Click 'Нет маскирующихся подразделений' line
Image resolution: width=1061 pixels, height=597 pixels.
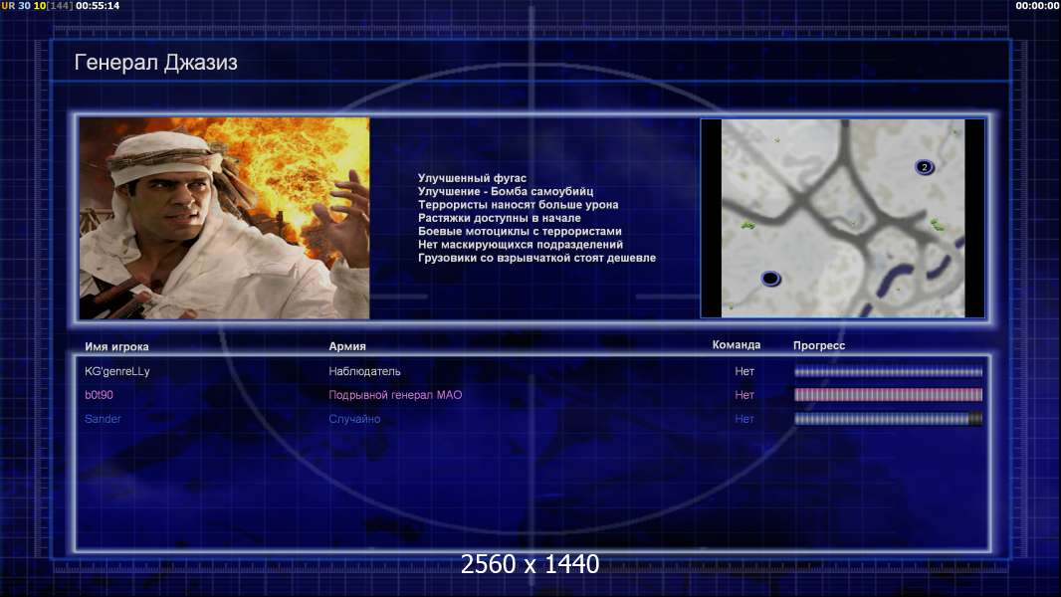point(521,245)
